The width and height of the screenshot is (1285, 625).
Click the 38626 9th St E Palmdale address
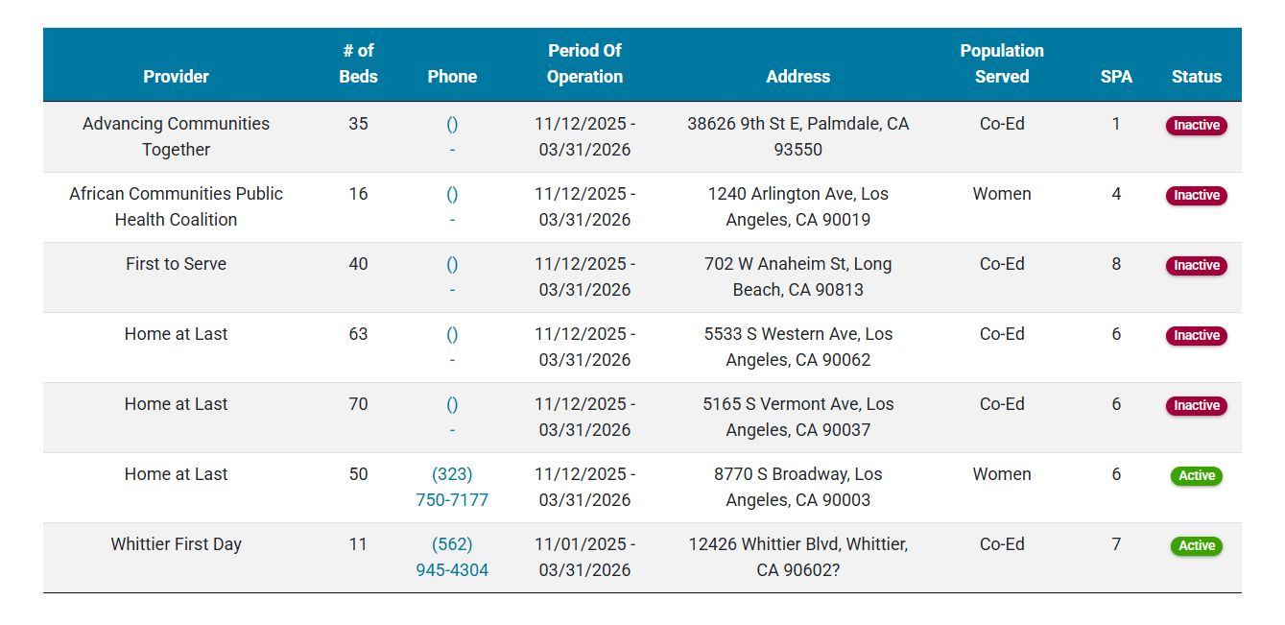[x=797, y=136]
